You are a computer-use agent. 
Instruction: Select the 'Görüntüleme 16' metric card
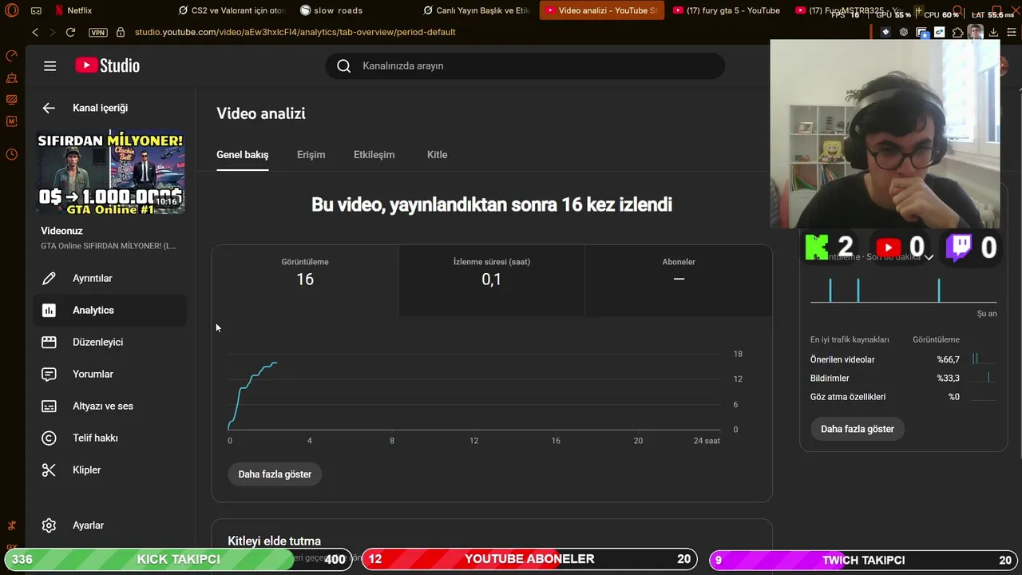click(x=305, y=280)
